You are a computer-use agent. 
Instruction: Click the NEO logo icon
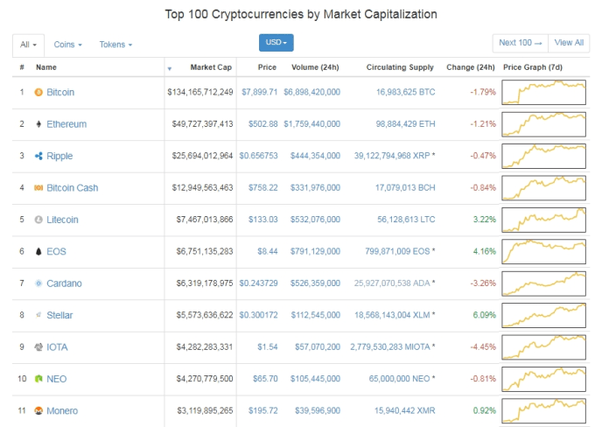tap(38, 379)
